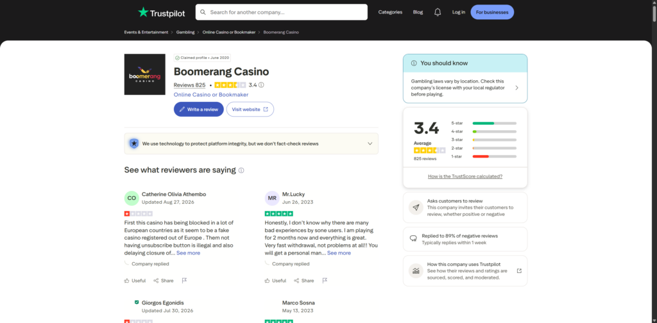The image size is (657, 323).
Task: Click the external link icon on 'How this company uses Trustpilot'
Action: [519, 270]
